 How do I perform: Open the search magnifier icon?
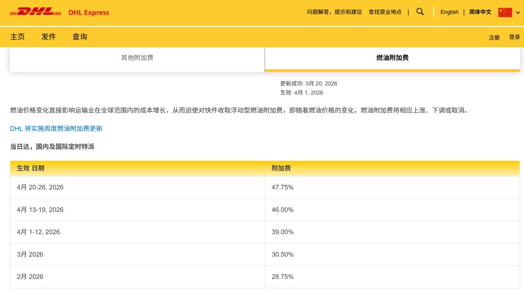tap(419, 12)
